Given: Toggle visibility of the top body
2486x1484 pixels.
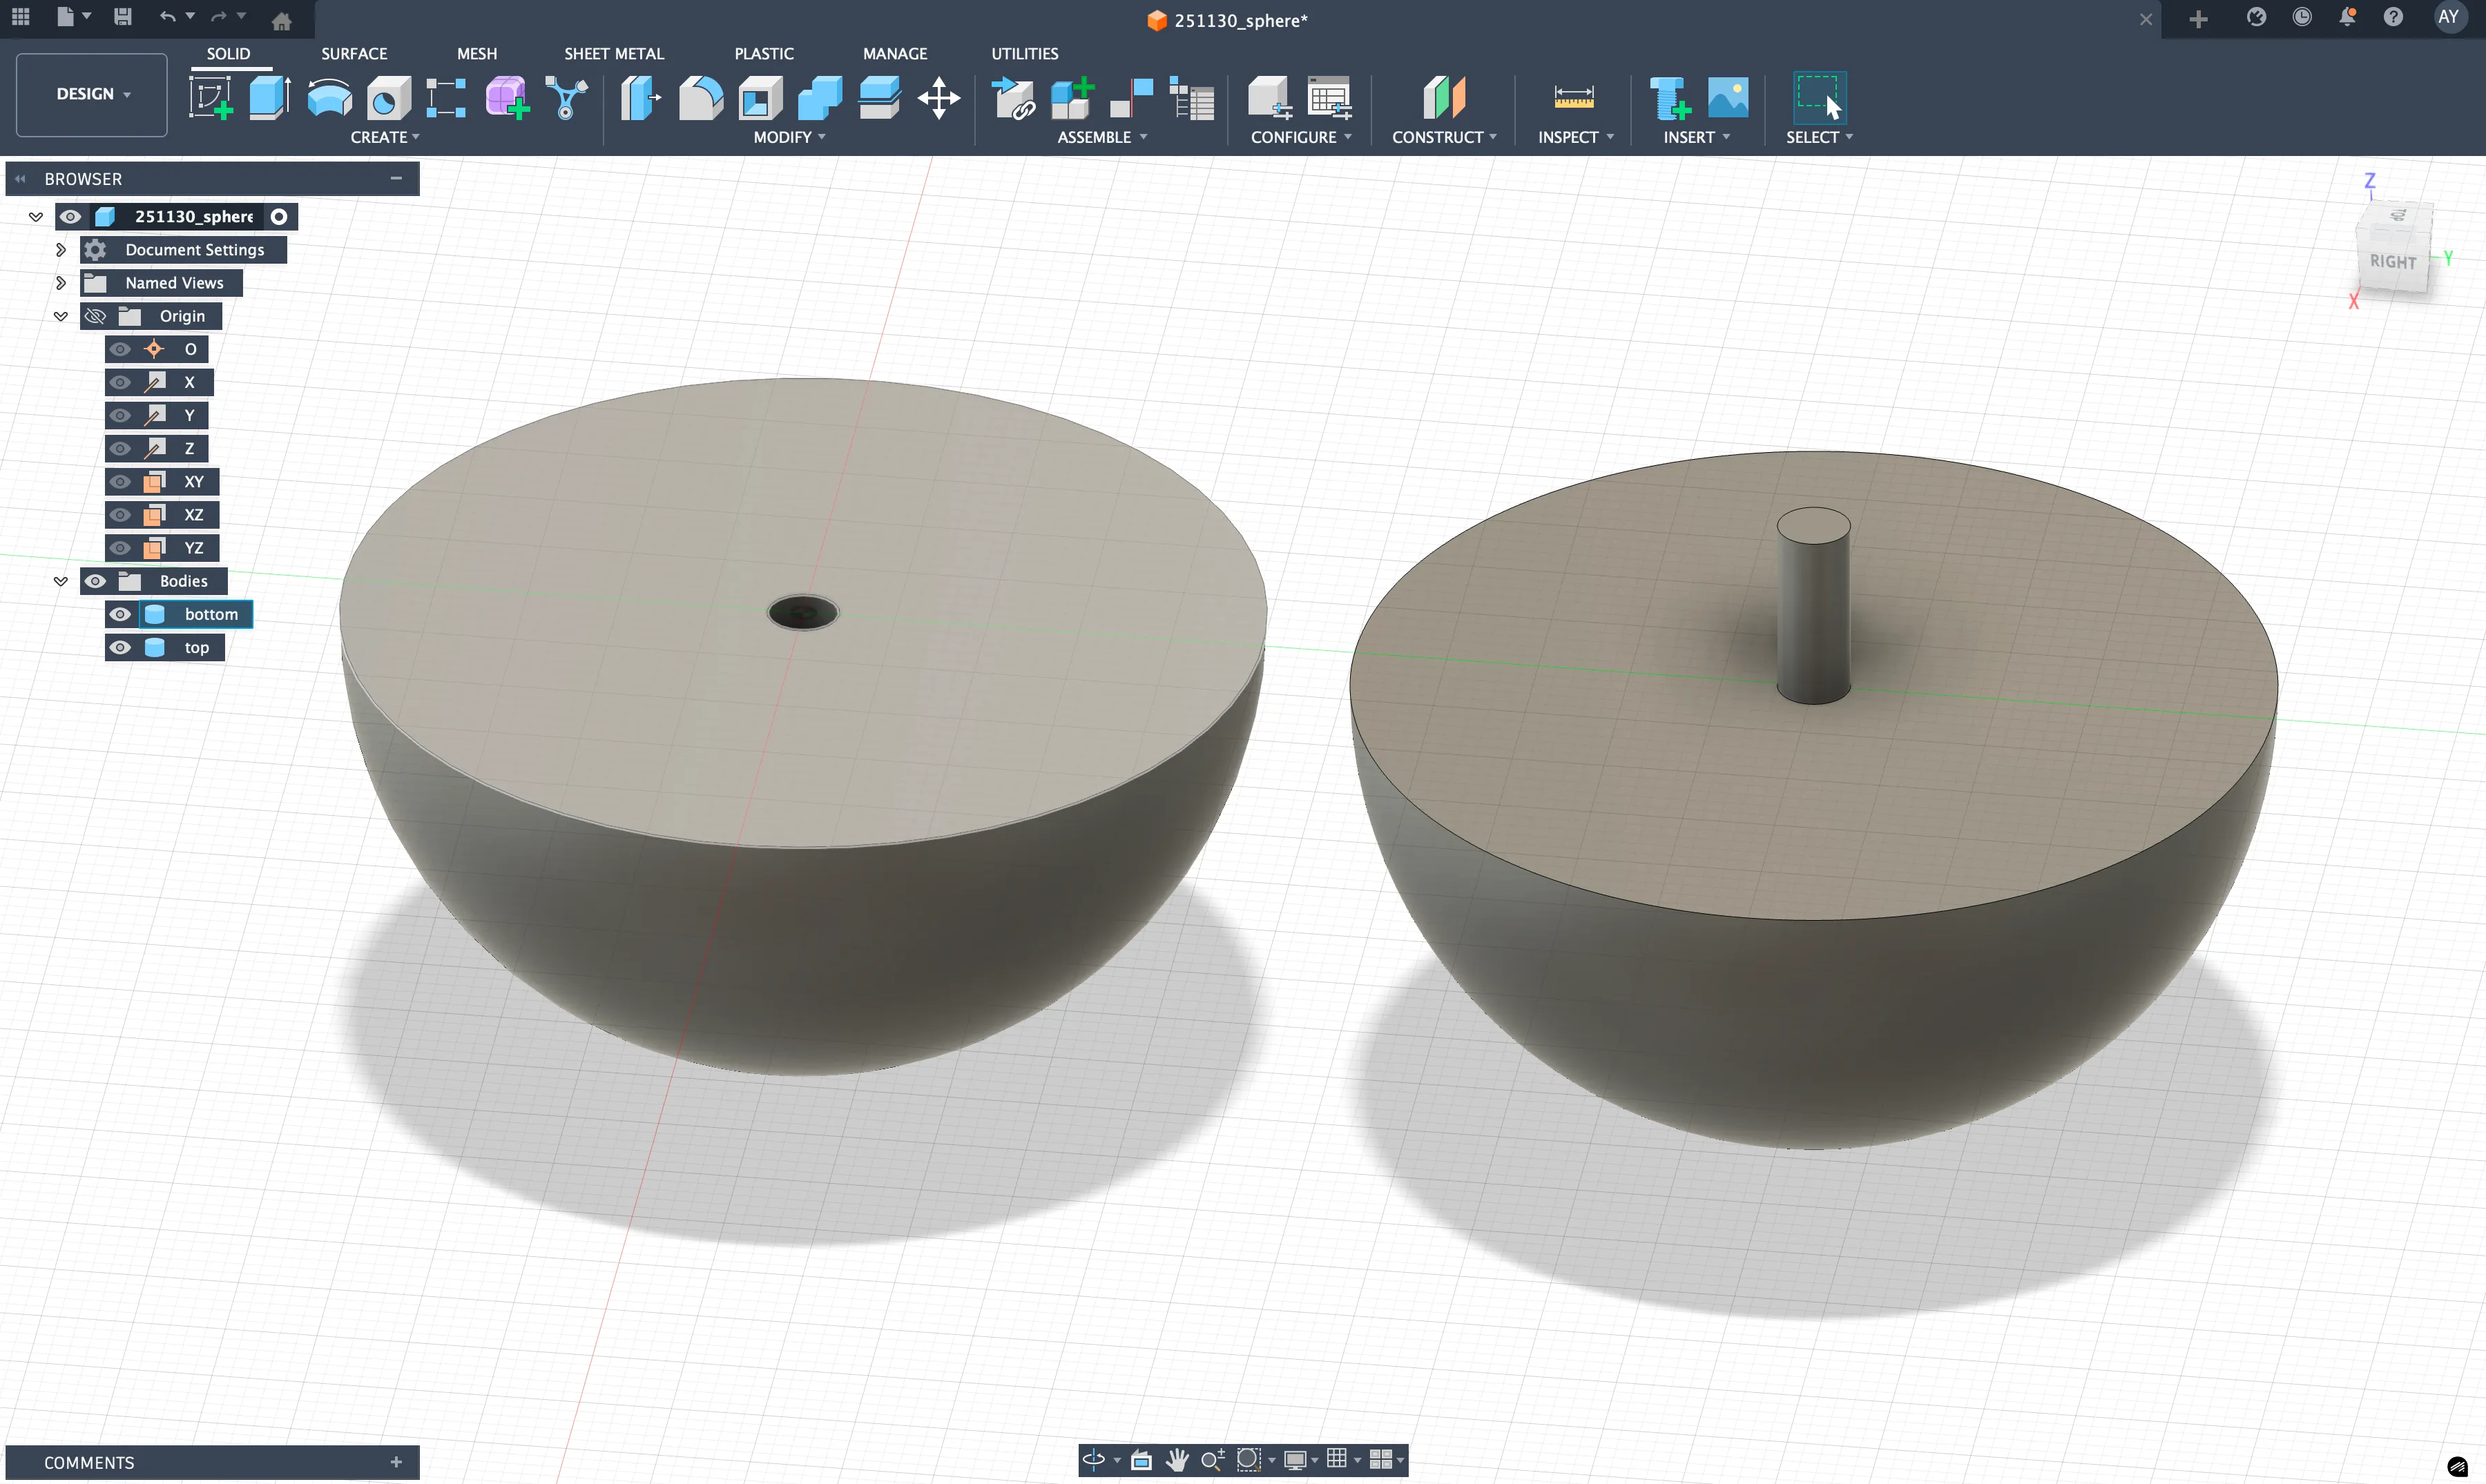Looking at the screenshot, I should point(120,647).
